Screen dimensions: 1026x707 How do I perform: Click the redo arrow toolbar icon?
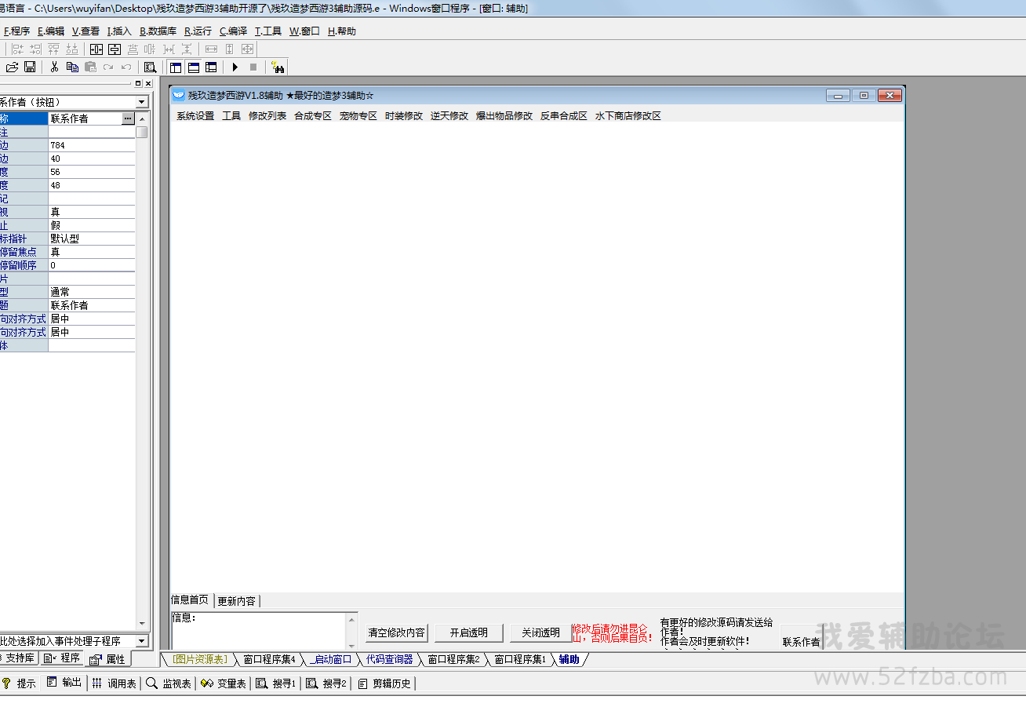[x=108, y=67]
